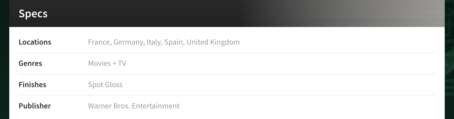Screen dimensions: 454x119
Task: Click the Publisher row label
Action: [35, 106]
